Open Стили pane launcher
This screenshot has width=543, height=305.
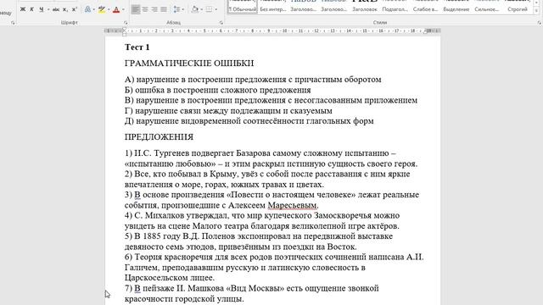pos(540,23)
